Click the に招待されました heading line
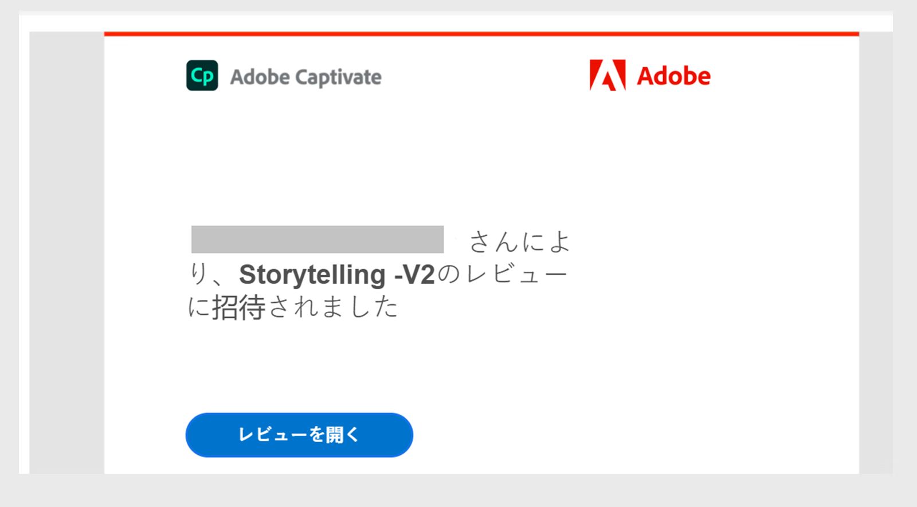 point(293,307)
